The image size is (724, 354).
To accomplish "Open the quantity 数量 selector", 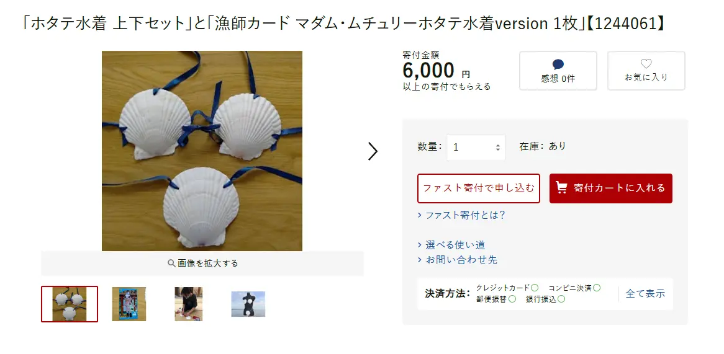I will click(x=476, y=148).
